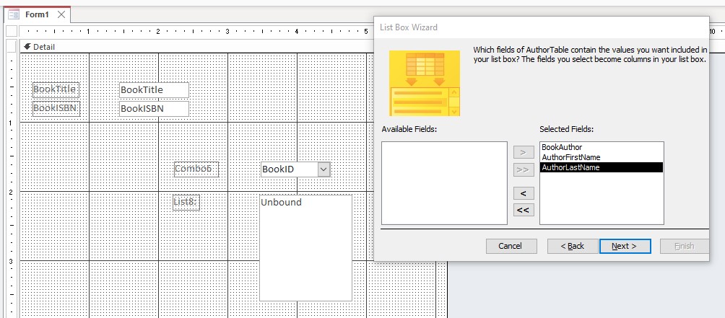Click the Form1 tab icon

13,14
